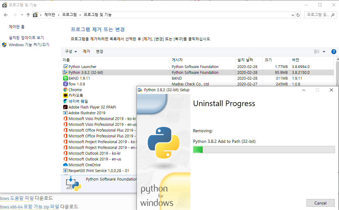Open the 제어판 홈 link
339x210 pixels.
pos(17,27)
